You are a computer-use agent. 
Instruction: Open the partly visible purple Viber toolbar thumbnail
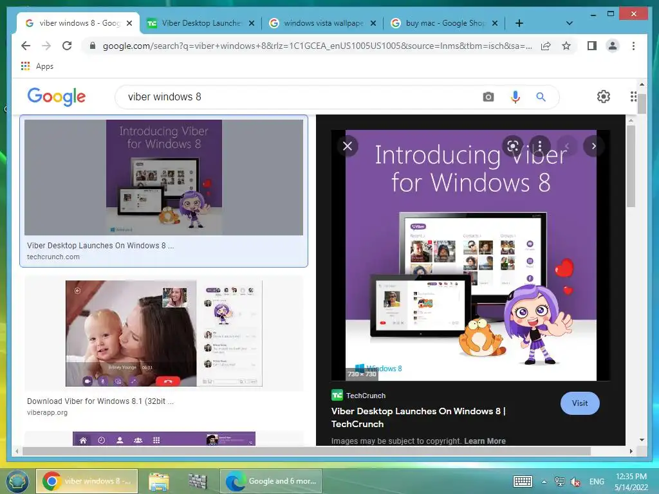(x=164, y=439)
